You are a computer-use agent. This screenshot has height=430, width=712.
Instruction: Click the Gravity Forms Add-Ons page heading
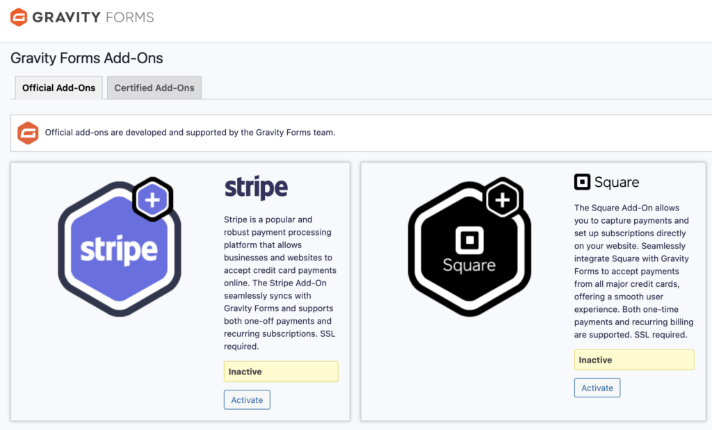coord(87,58)
